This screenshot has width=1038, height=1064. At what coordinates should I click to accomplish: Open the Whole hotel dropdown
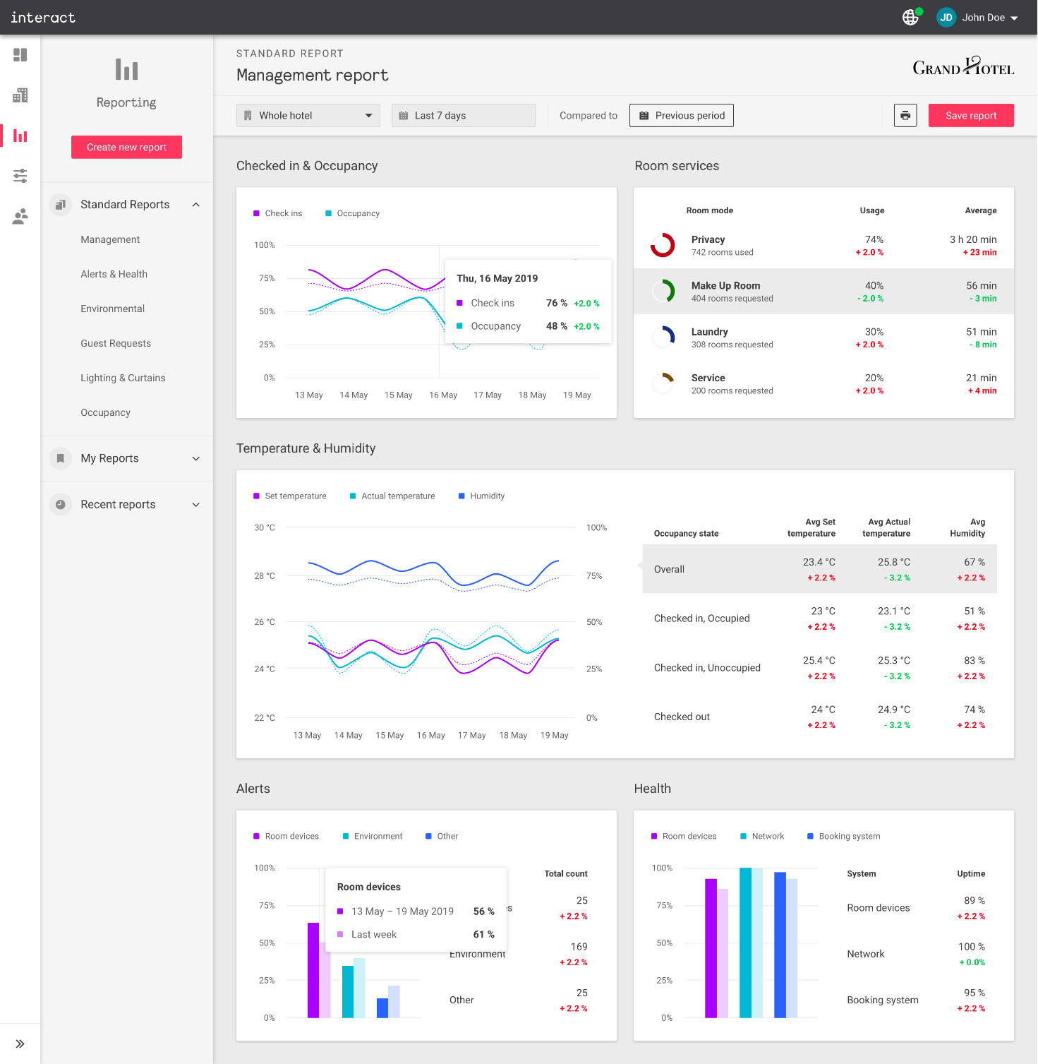pyautogui.click(x=308, y=115)
